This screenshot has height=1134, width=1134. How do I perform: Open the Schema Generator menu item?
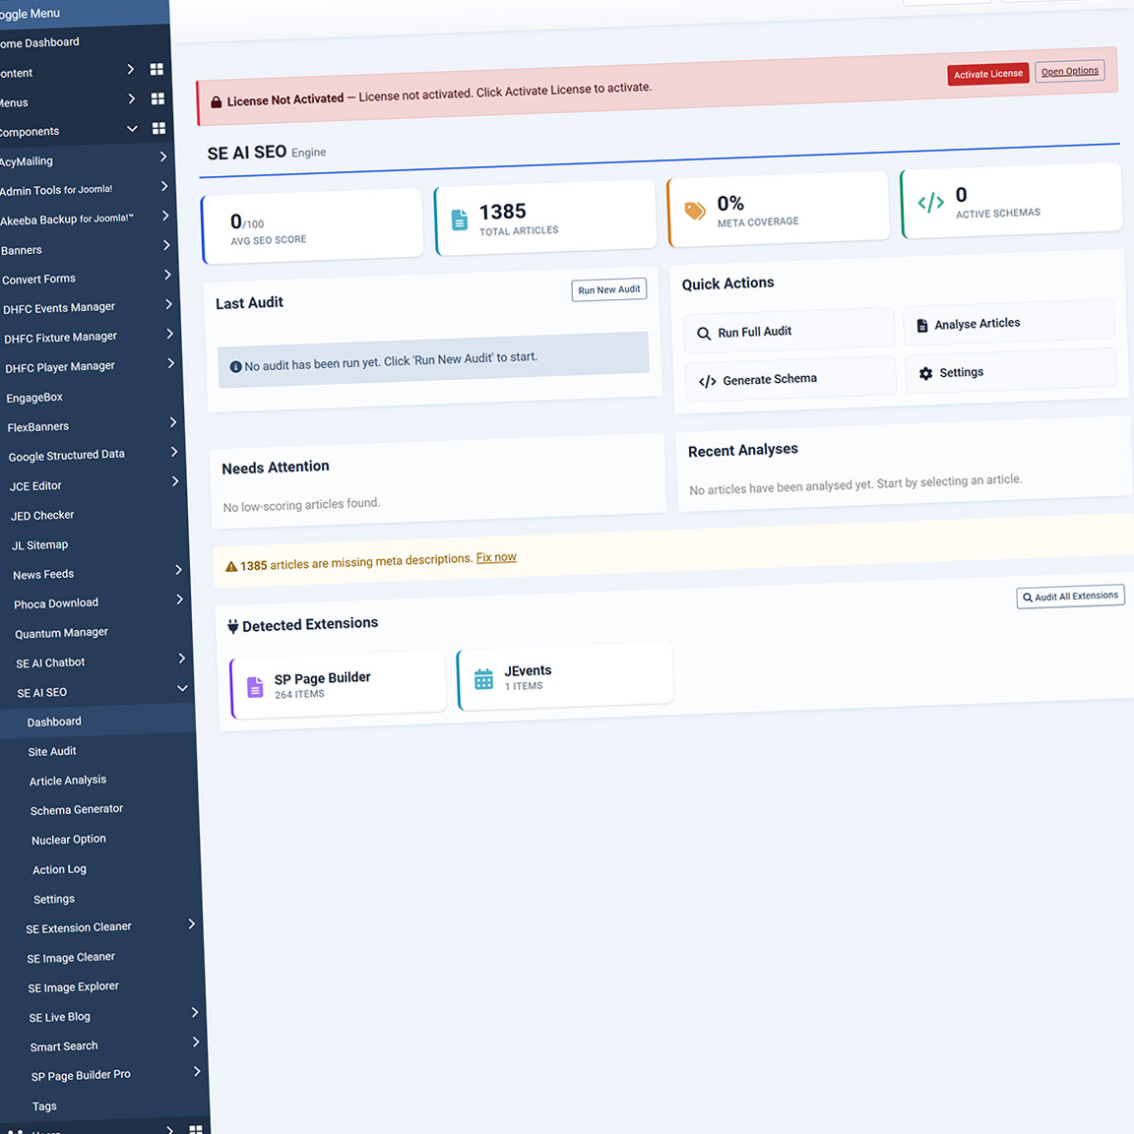(77, 810)
